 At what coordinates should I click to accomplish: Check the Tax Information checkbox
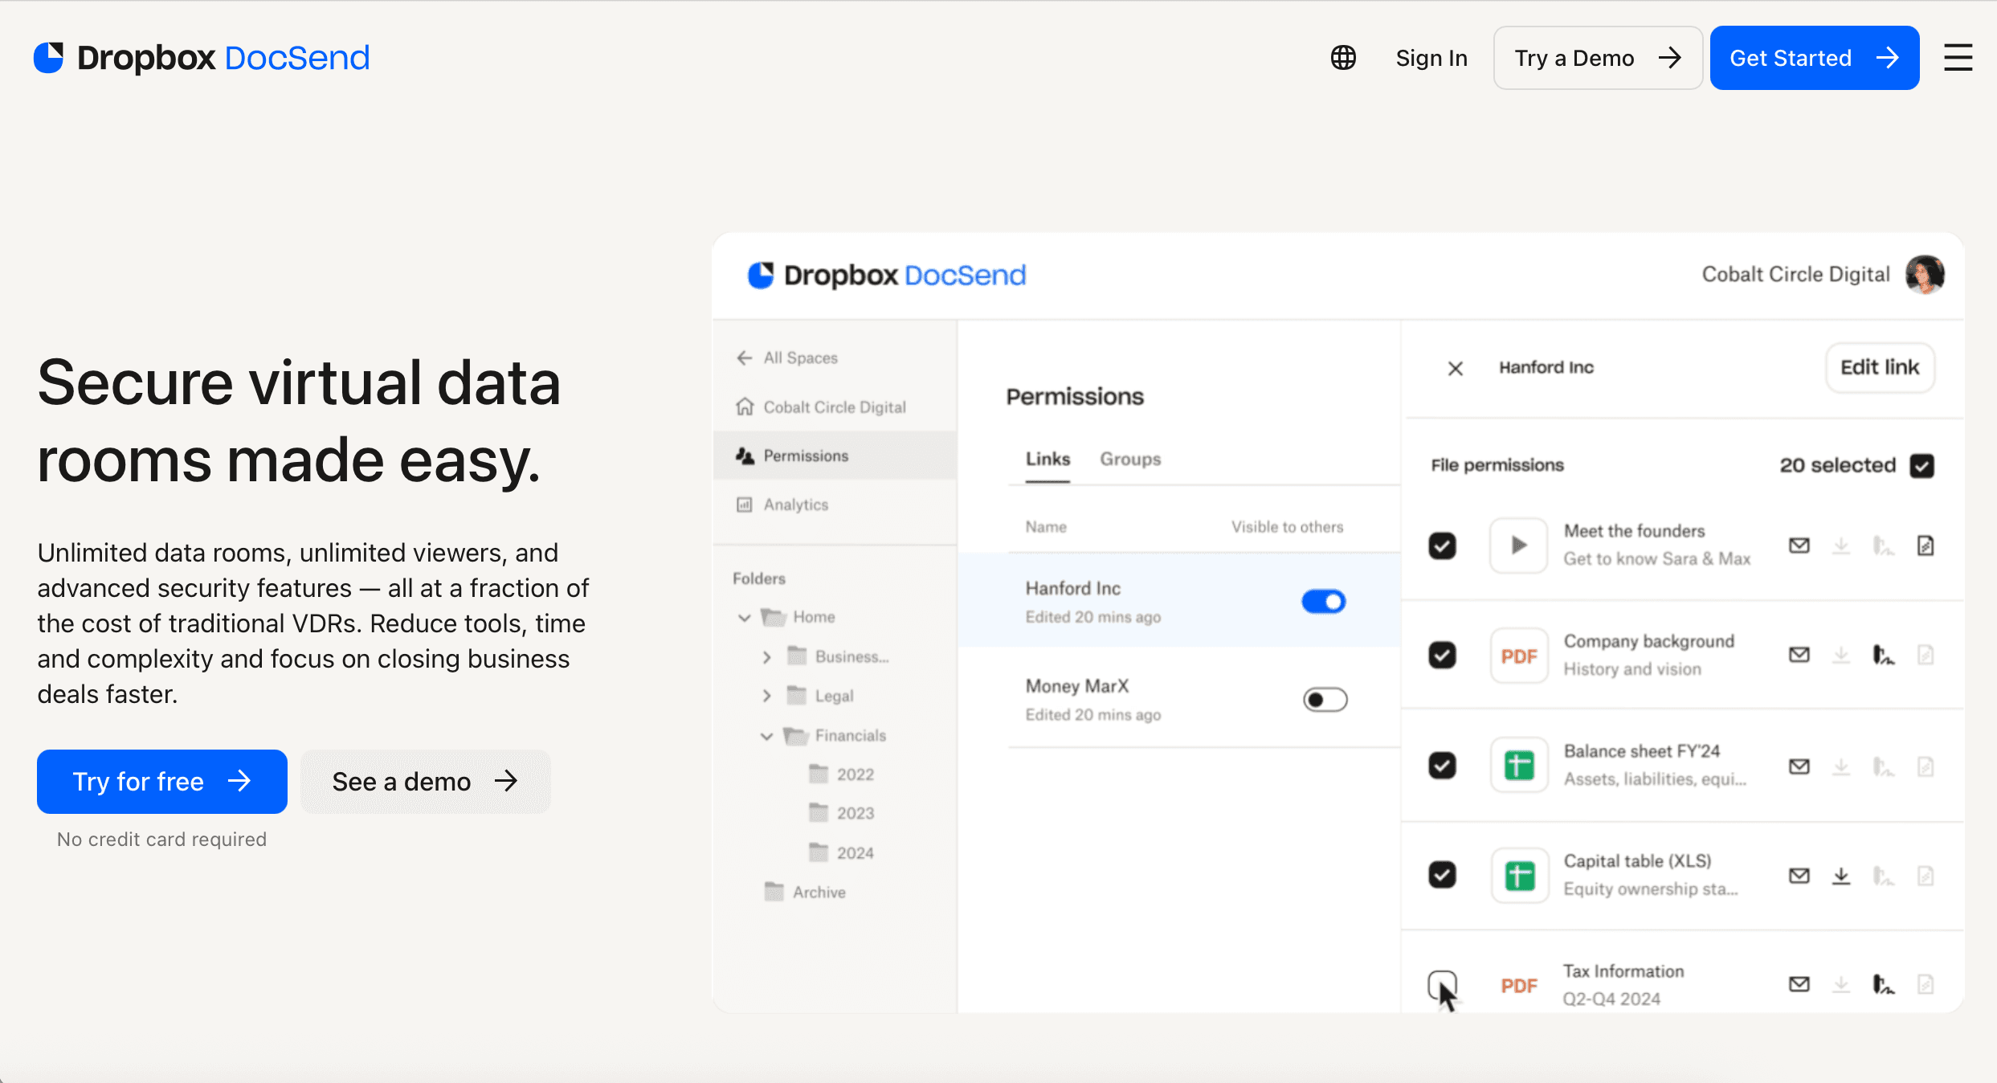tap(1441, 984)
